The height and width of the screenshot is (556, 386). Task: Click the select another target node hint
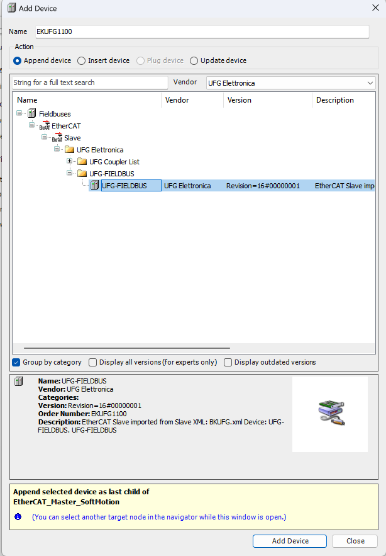pyautogui.click(x=159, y=517)
